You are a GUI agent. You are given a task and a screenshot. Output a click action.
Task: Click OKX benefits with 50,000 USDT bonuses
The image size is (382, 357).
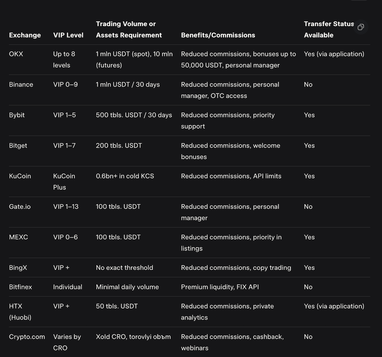pyautogui.click(x=238, y=60)
